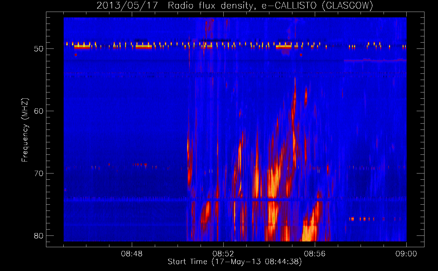Click the 'Start Time (17-May-13 08:44:38)' label
438x271 pixels.
(235, 262)
